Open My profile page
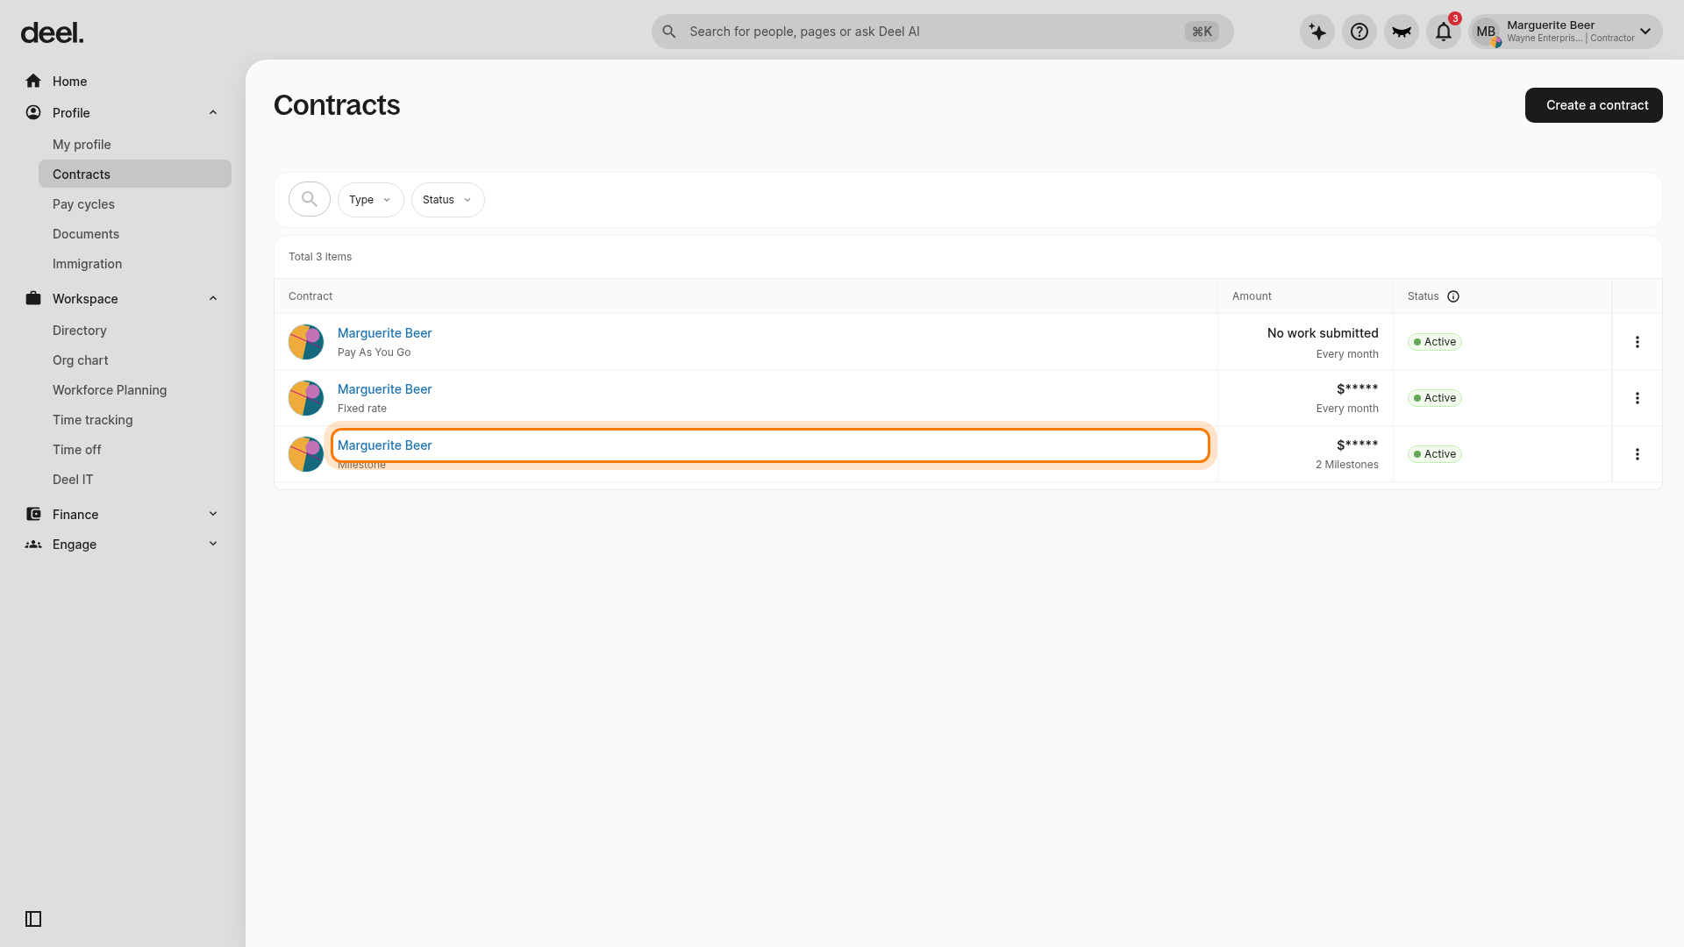Image resolution: width=1684 pixels, height=947 pixels. (82, 145)
